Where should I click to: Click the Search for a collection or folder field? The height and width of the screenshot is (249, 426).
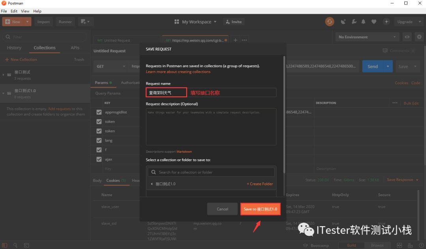pyautogui.click(x=211, y=172)
